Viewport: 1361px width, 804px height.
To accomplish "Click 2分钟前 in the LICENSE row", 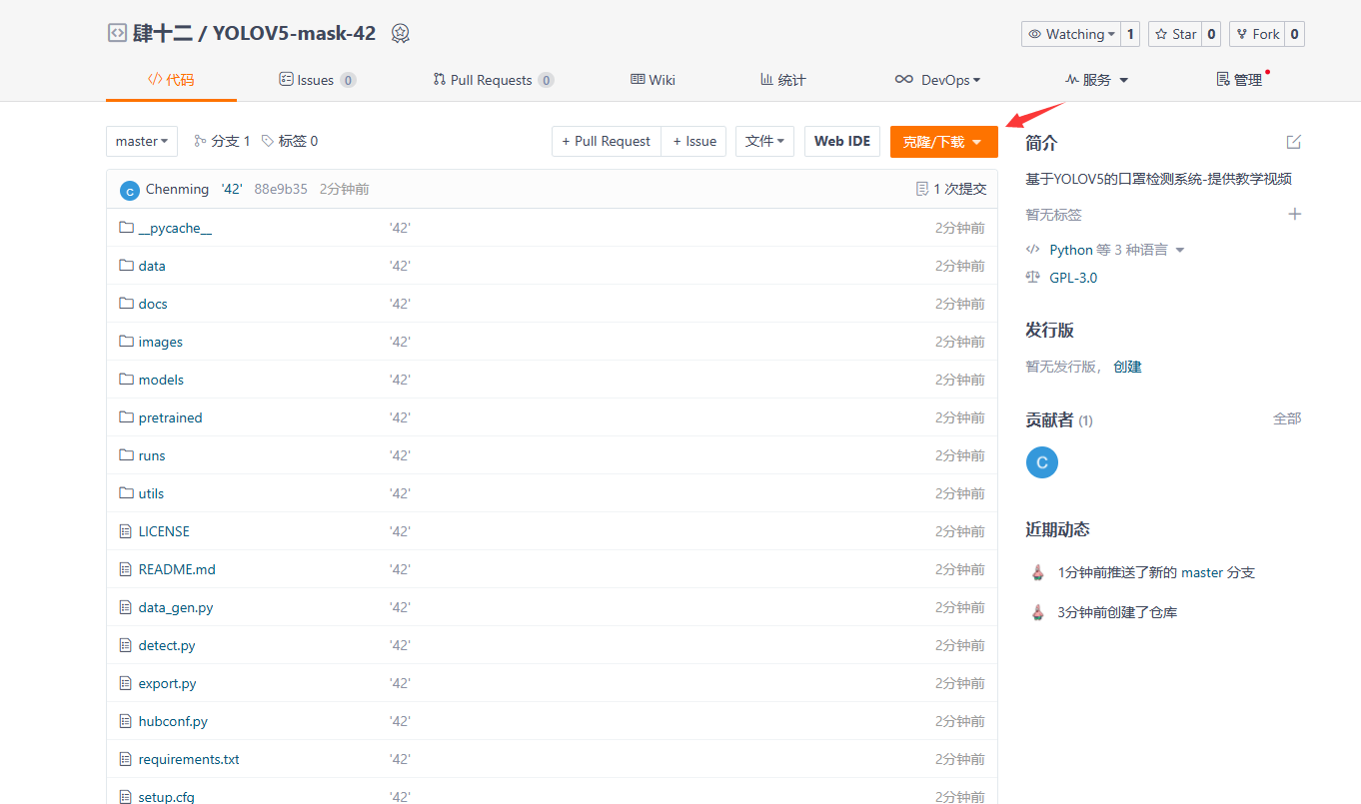I will [960, 531].
